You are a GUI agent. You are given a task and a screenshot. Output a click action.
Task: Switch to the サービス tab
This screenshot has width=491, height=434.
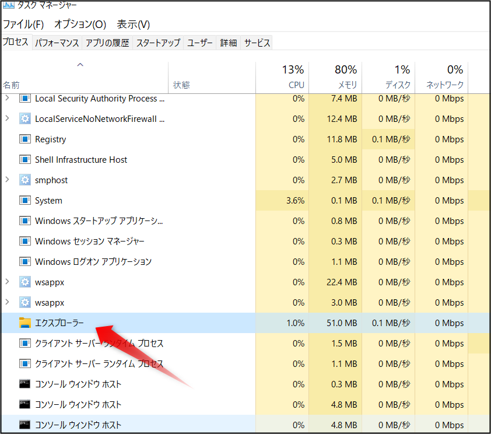257,43
